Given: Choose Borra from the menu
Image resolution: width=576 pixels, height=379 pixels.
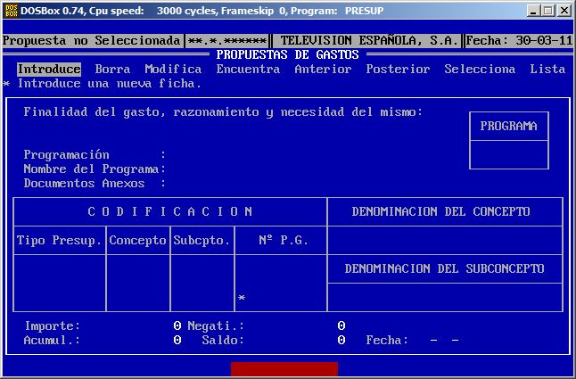Looking at the screenshot, I should [112, 69].
